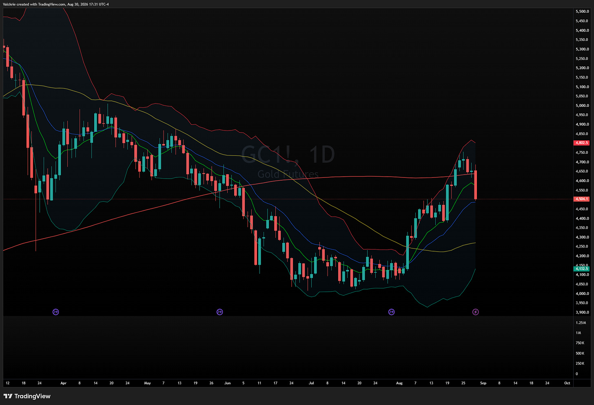The width and height of the screenshot is (594, 405).
Task: Click the green 4,132.5 price label
Action: click(x=582, y=269)
